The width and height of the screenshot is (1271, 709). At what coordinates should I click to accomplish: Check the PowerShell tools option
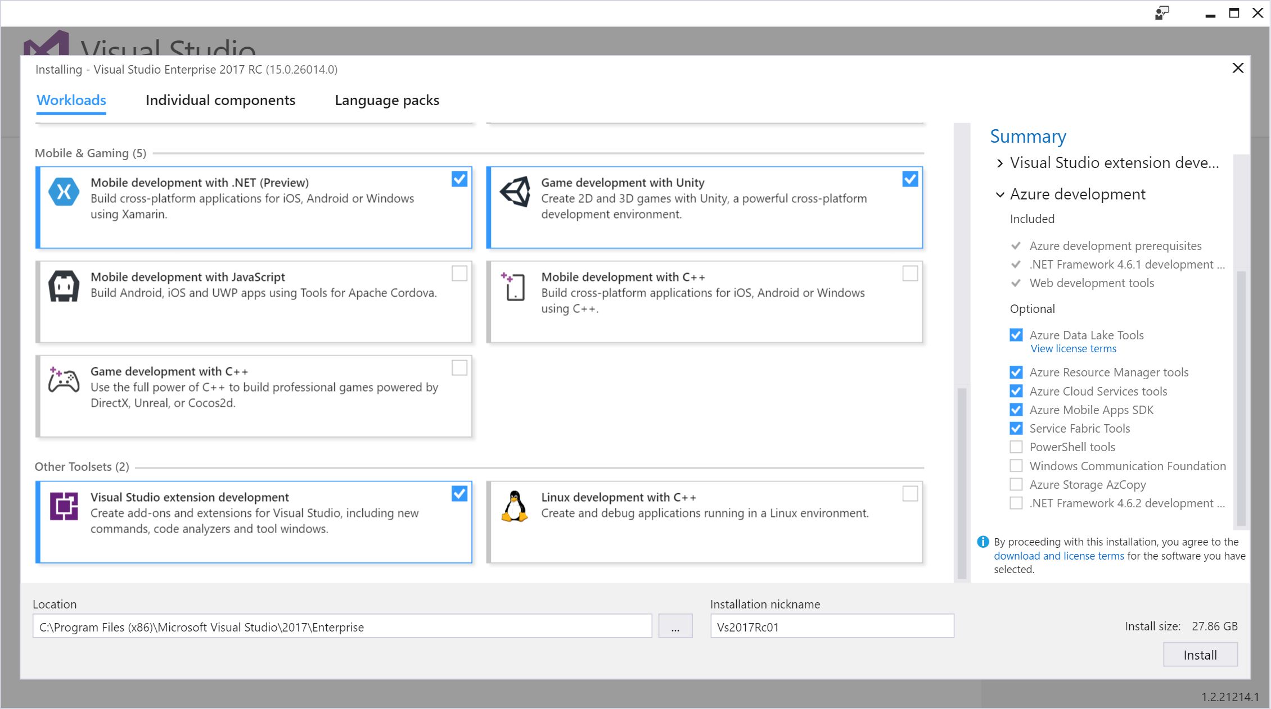click(x=1016, y=447)
